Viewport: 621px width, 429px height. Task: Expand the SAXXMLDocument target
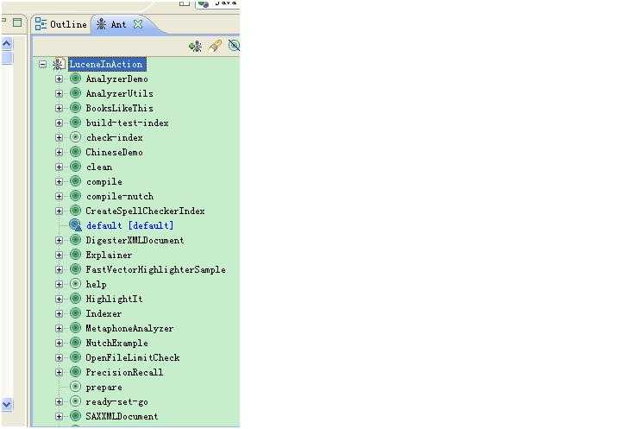[x=59, y=416]
